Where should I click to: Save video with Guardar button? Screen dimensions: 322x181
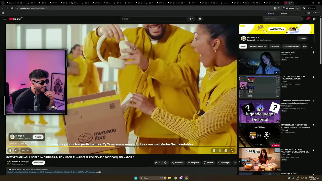pos(208,163)
